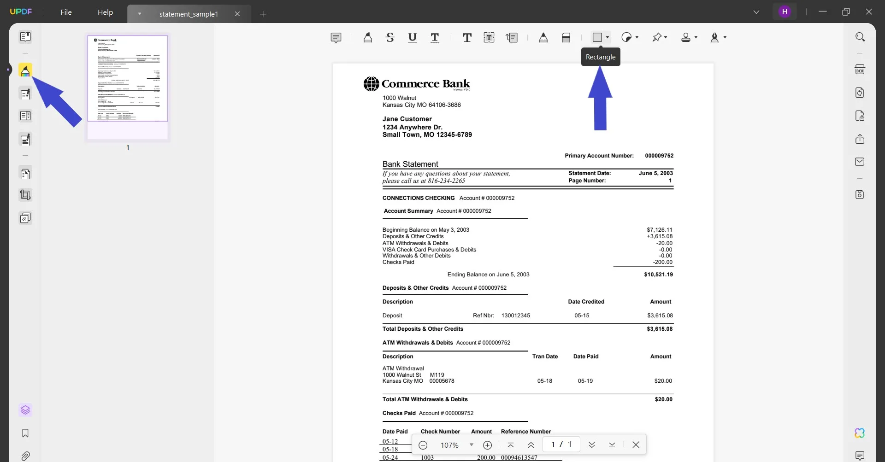Expand the tab list chevron in title bar

[x=756, y=12]
